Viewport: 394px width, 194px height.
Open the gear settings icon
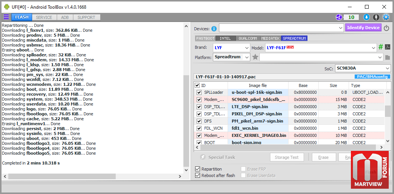[x=386, y=17]
